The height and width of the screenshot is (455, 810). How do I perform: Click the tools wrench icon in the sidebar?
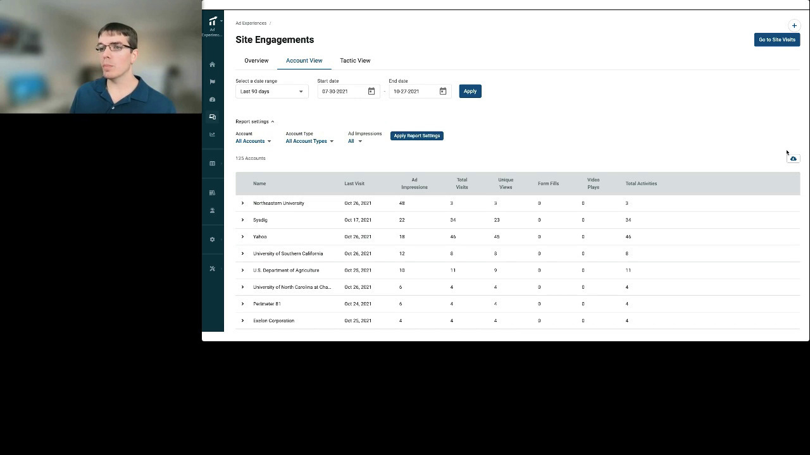(213, 269)
